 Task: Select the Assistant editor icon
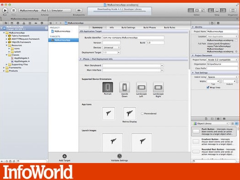pyautogui.click(x=197, y=11)
